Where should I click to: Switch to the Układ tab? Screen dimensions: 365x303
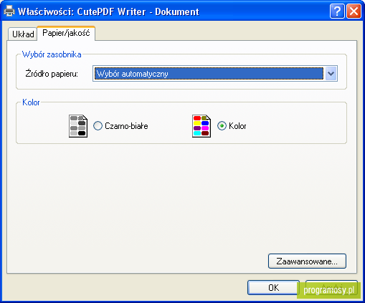click(23, 34)
